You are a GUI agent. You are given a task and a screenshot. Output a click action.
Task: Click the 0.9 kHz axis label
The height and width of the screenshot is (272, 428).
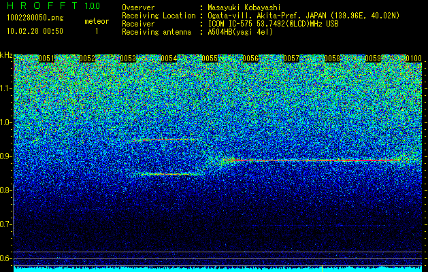click(x=5, y=156)
